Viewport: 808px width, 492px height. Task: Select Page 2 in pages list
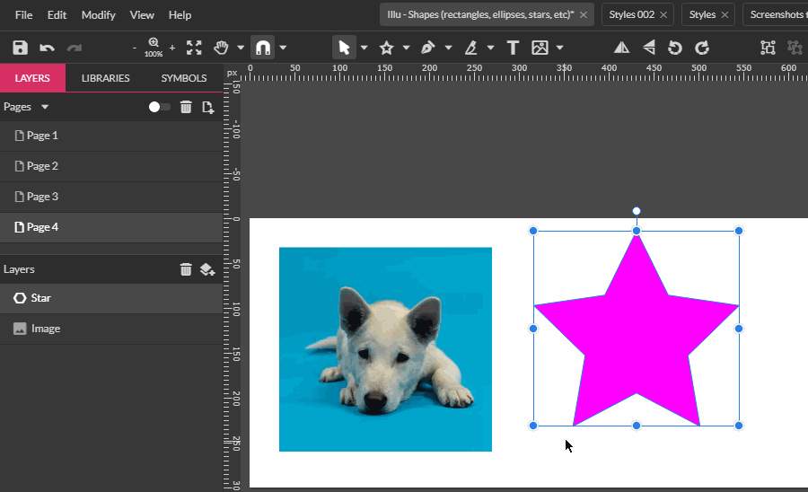tap(42, 166)
